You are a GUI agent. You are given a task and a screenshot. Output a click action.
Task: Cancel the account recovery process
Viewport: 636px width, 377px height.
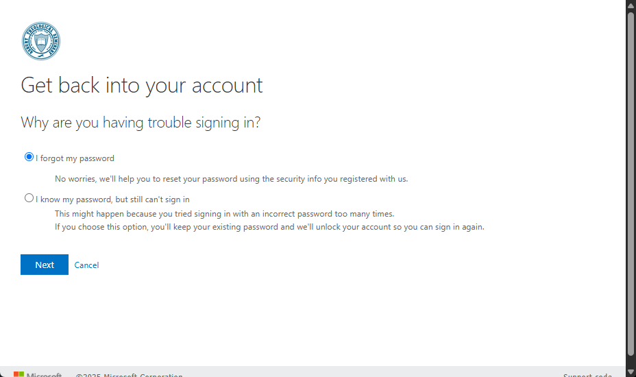click(x=86, y=265)
